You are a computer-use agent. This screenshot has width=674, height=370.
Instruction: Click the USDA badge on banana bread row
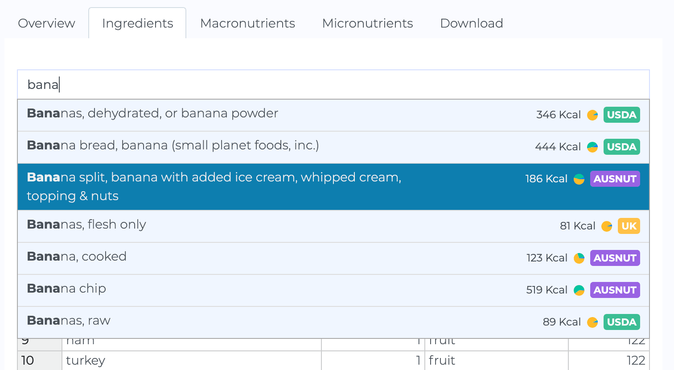(622, 147)
